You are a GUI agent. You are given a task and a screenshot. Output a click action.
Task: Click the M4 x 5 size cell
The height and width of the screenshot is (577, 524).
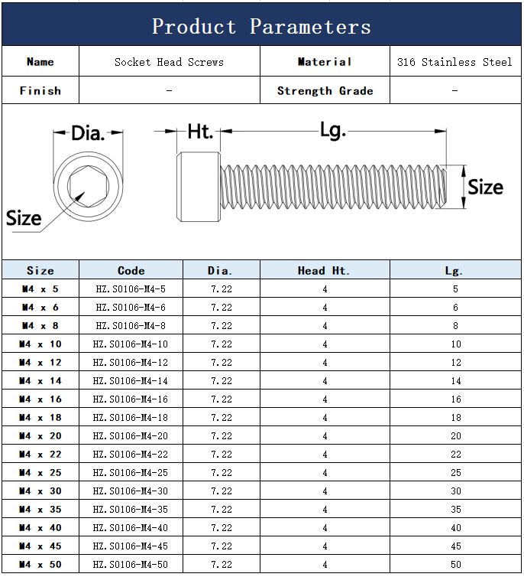40,289
